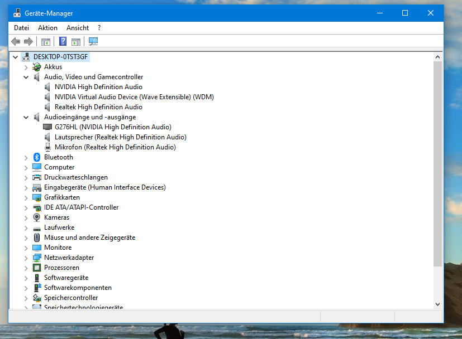Click the Softwaregeräte icon

pyautogui.click(x=36, y=278)
